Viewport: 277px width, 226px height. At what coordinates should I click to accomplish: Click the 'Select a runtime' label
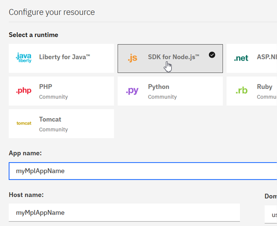(33, 35)
